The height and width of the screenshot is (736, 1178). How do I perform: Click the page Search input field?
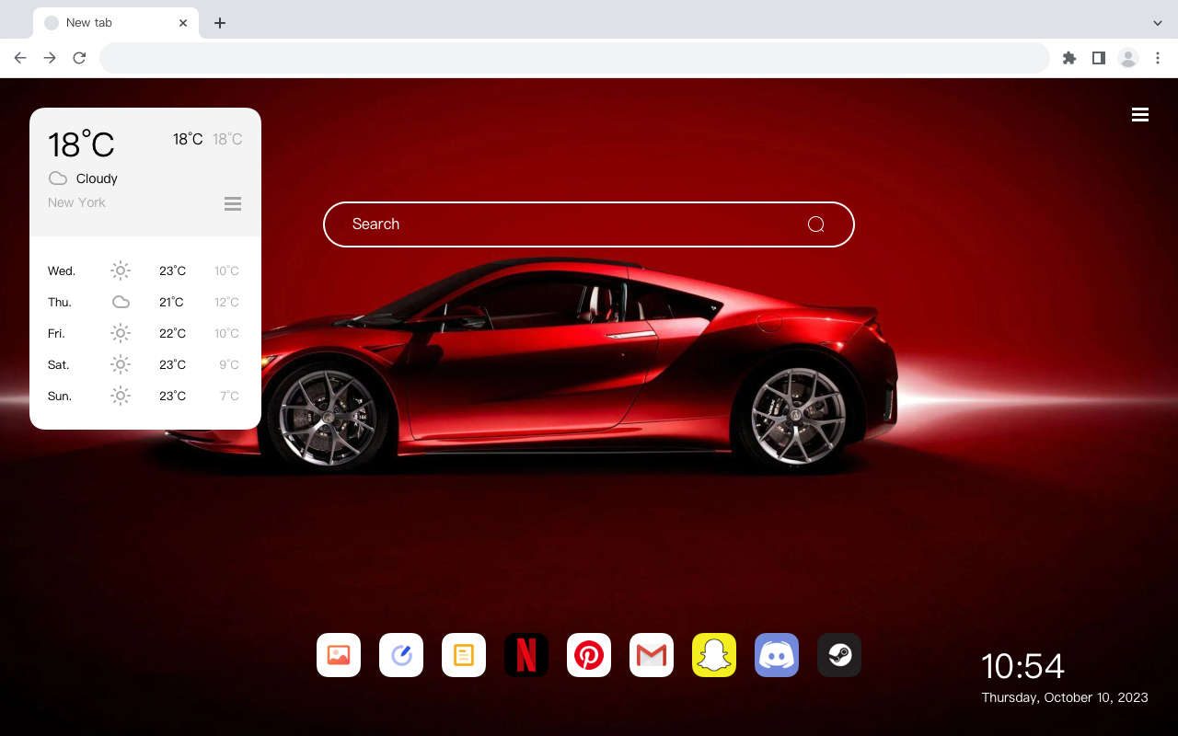point(589,224)
